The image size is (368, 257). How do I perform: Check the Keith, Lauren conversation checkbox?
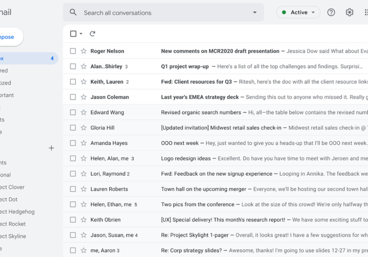(73, 82)
